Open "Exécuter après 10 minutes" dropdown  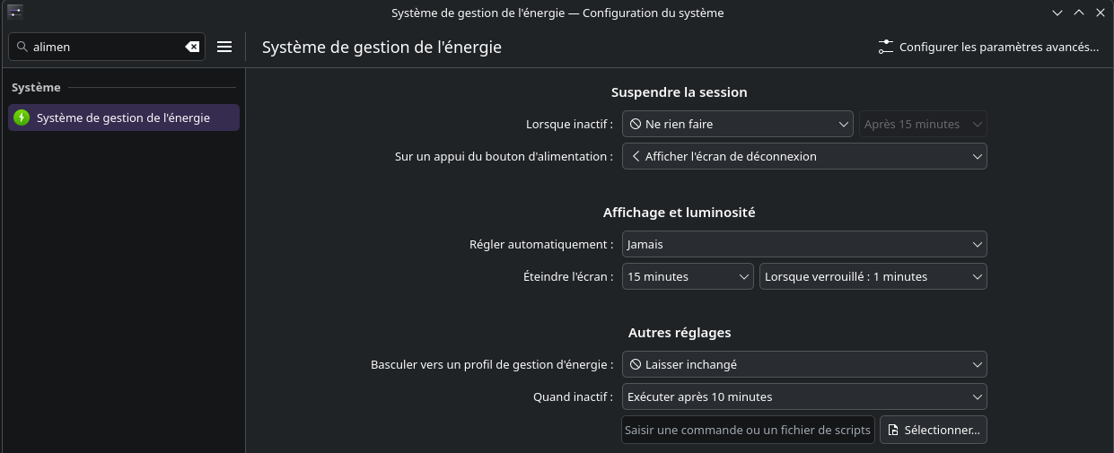pos(804,396)
